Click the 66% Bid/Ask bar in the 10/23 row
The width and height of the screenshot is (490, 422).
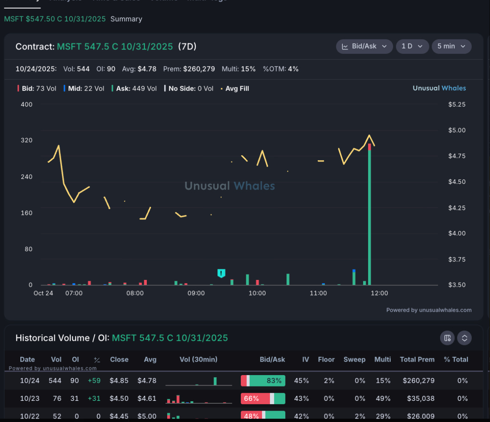pos(263,399)
